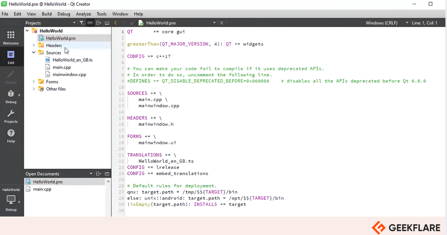This screenshot has height=235, width=447.
Task: Place cursor on line 5 CONFIG += c++17
Action: pos(149,56)
